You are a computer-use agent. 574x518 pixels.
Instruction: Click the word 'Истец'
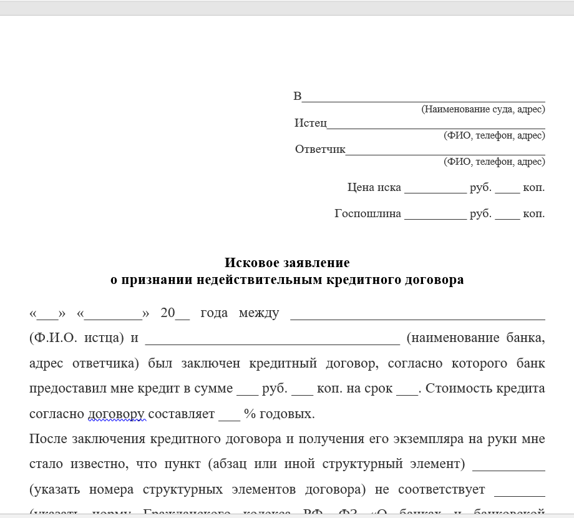point(311,123)
